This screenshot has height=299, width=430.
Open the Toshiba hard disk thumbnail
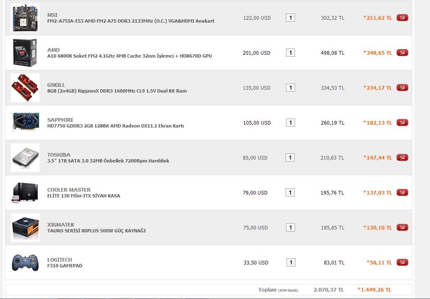tap(25, 158)
